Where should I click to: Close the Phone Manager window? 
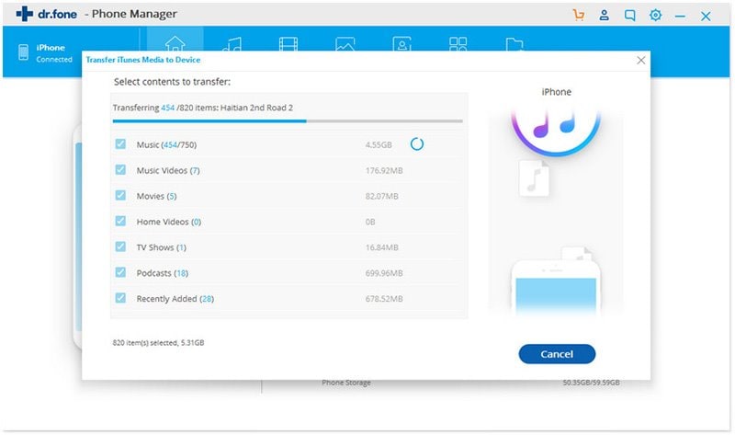point(706,17)
